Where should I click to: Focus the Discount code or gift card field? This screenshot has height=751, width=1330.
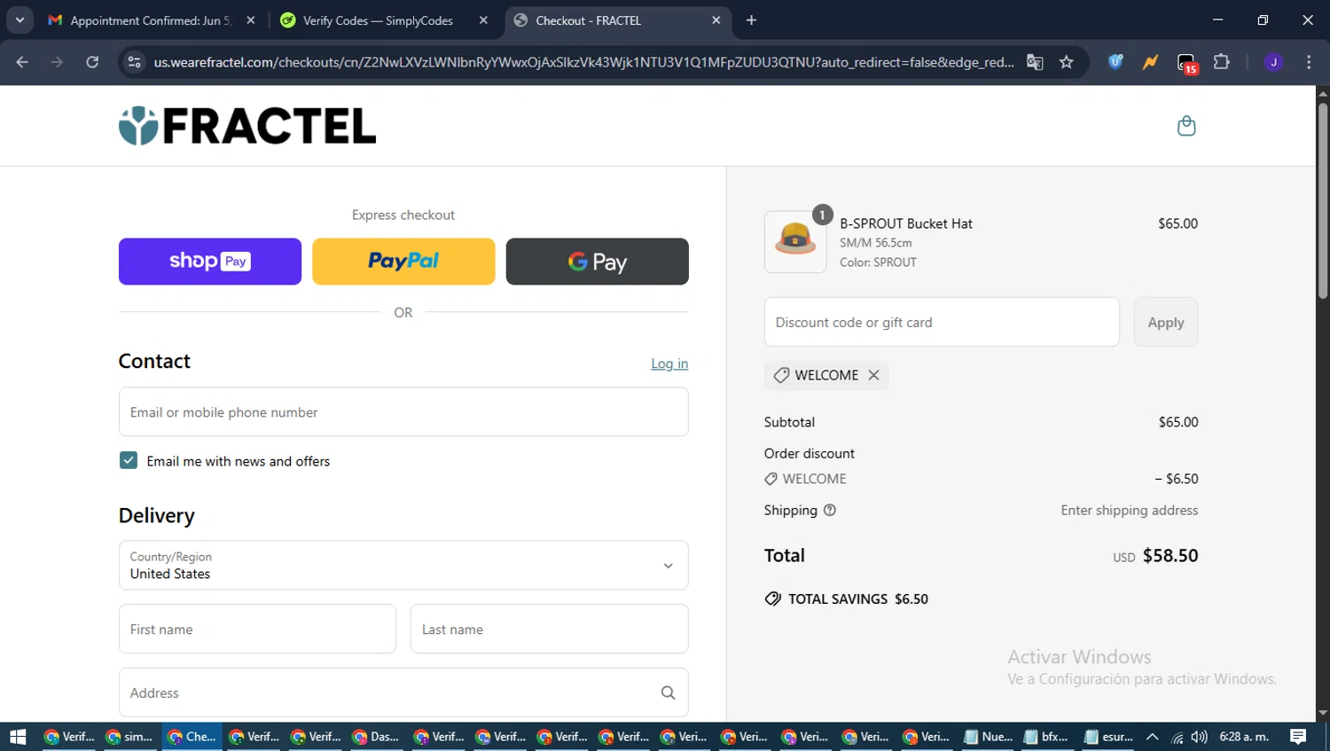coord(942,322)
